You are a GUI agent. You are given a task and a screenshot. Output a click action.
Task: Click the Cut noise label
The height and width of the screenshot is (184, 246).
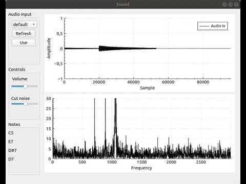(x=20, y=98)
